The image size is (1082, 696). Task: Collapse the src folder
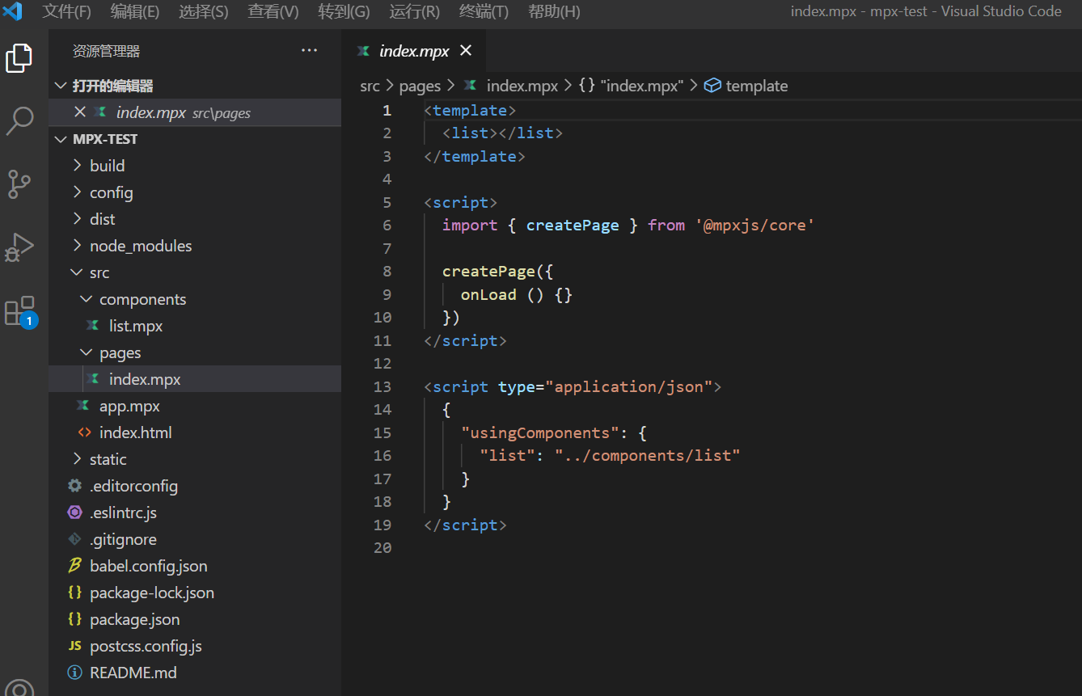pos(77,272)
